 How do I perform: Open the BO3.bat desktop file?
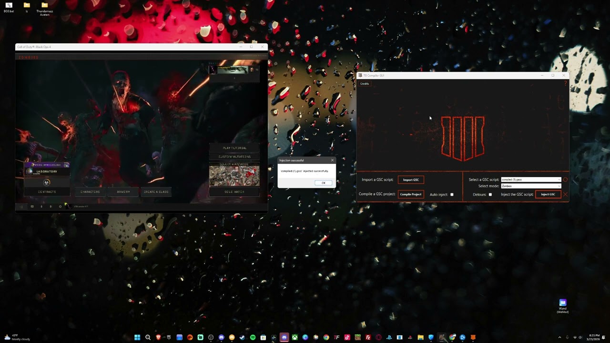click(x=9, y=7)
